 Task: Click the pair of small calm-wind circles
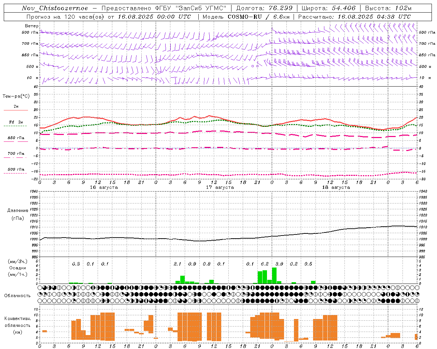click(255, 66)
